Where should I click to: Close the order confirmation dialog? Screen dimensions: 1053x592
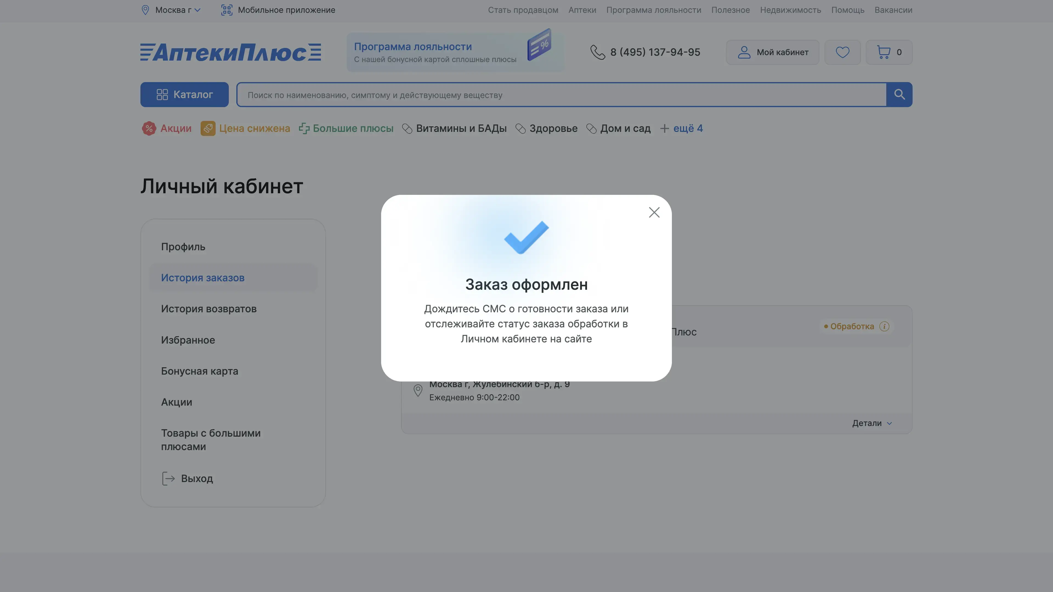click(x=654, y=212)
